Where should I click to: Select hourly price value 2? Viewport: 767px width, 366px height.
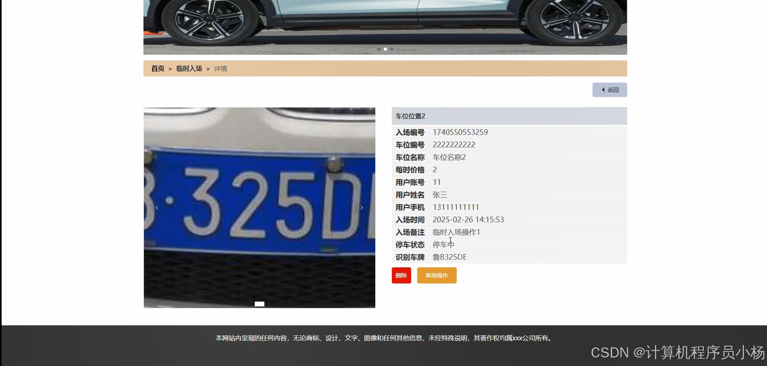[435, 170]
